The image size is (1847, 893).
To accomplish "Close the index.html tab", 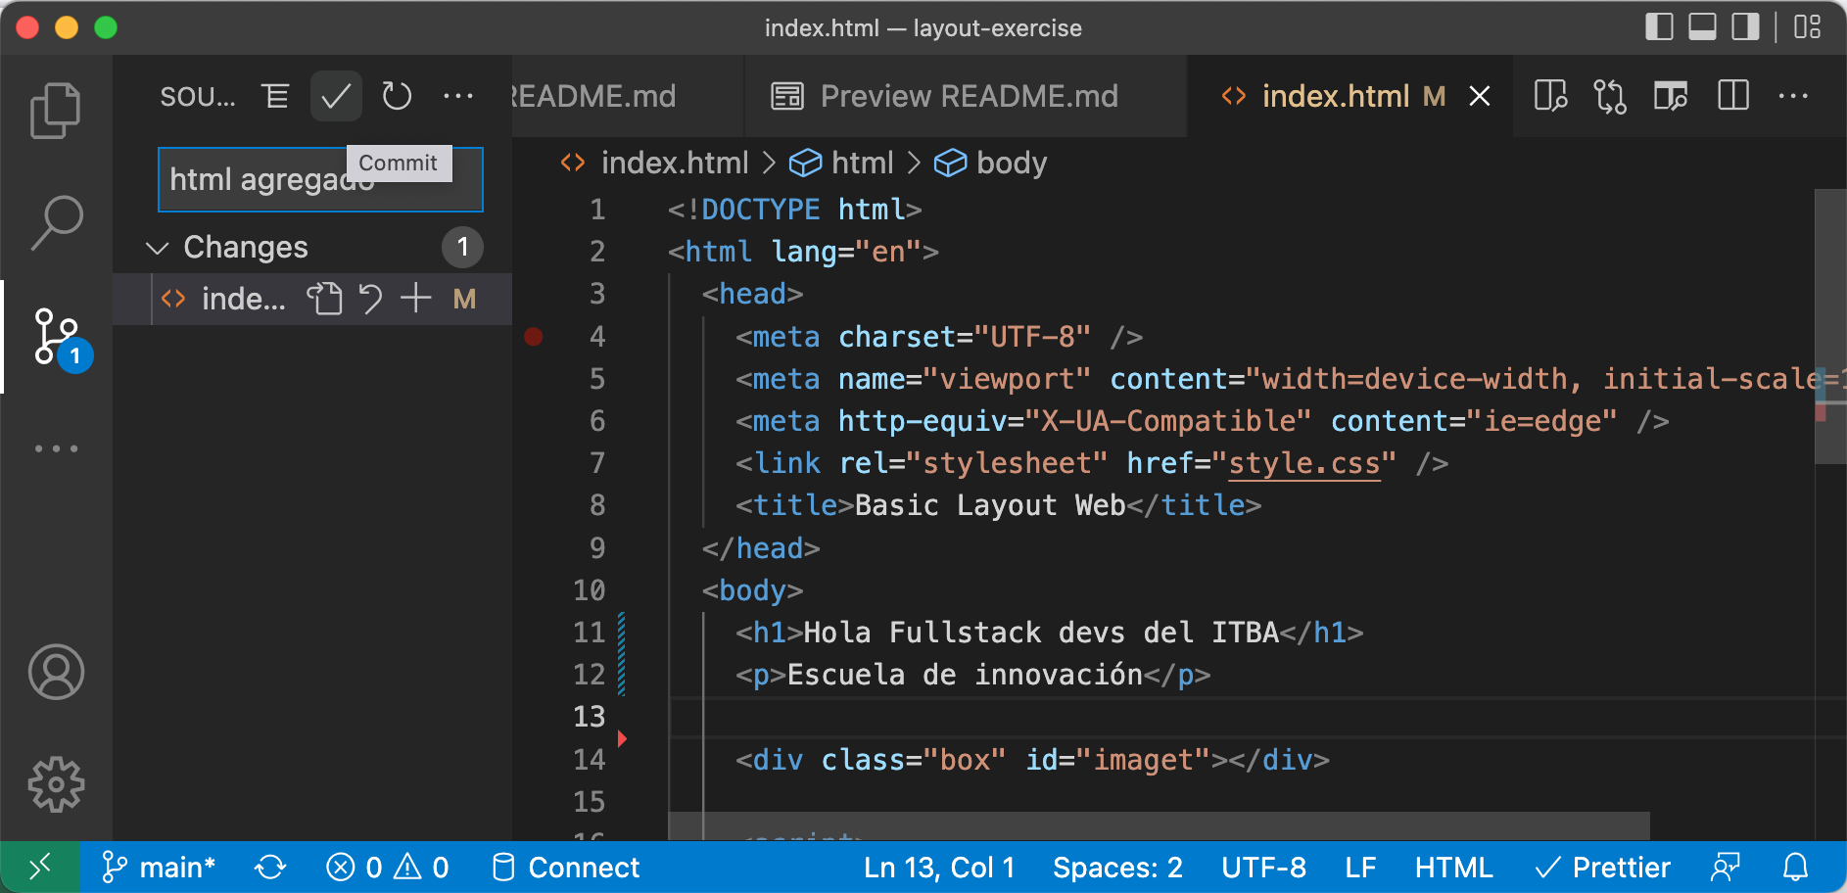I will (1480, 96).
